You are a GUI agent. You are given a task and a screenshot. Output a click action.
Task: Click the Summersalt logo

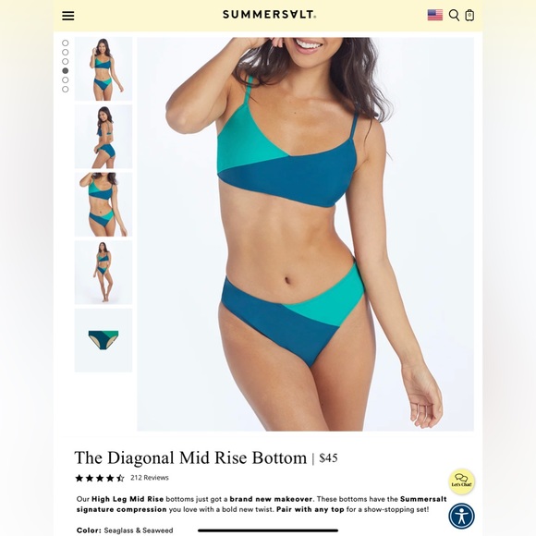(x=269, y=15)
